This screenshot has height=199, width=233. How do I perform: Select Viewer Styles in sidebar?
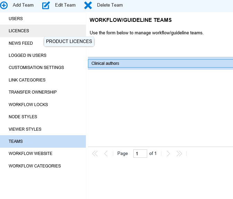[x=25, y=129]
